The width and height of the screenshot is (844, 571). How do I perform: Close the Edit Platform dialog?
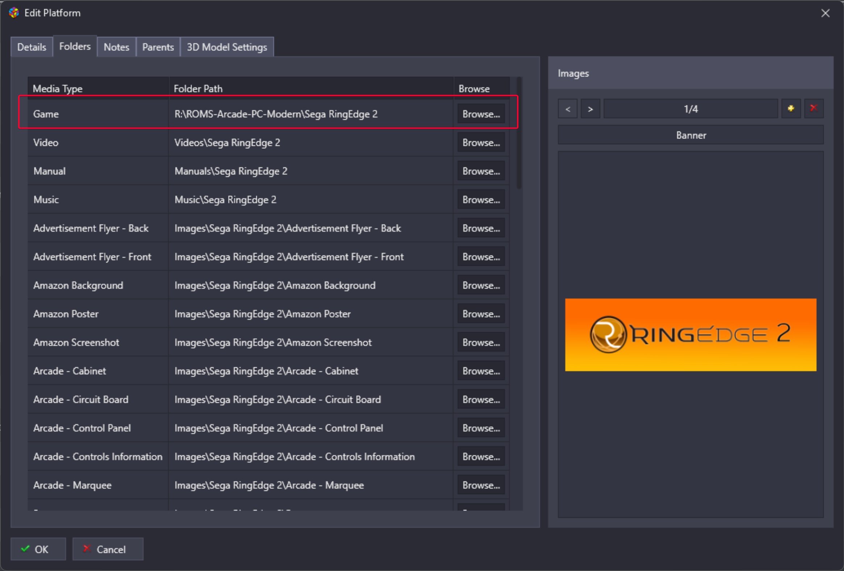825,13
